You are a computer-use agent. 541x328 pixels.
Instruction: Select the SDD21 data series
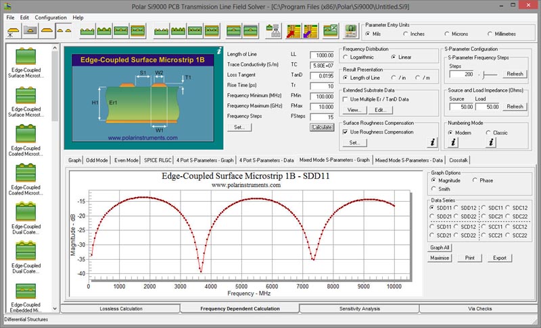(x=441, y=217)
